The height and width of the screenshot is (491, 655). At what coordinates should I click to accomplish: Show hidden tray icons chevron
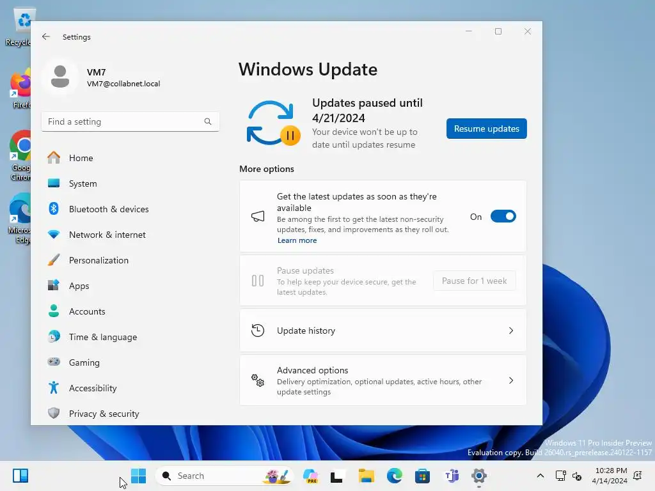click(540, 476)
